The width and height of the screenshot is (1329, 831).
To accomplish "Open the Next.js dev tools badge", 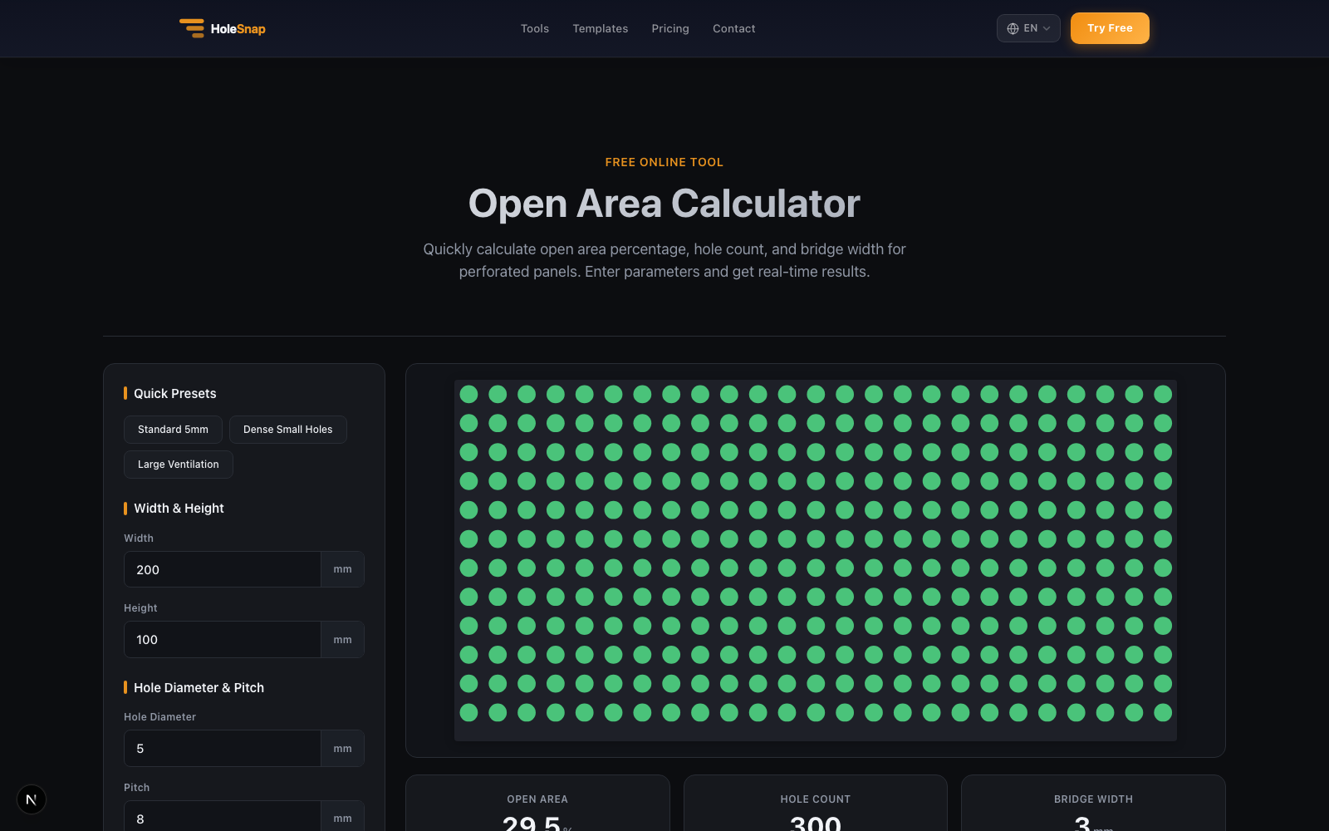I will click(x=32, y=799).
